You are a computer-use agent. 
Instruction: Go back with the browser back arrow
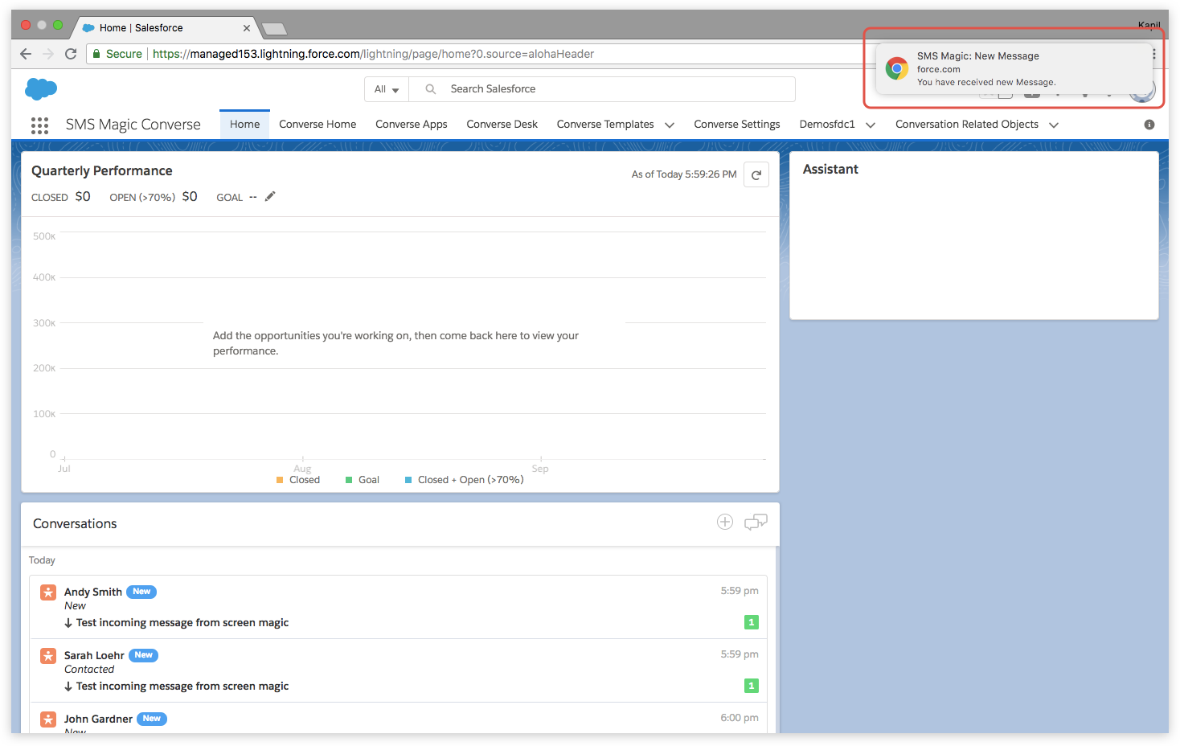[26, 54]
